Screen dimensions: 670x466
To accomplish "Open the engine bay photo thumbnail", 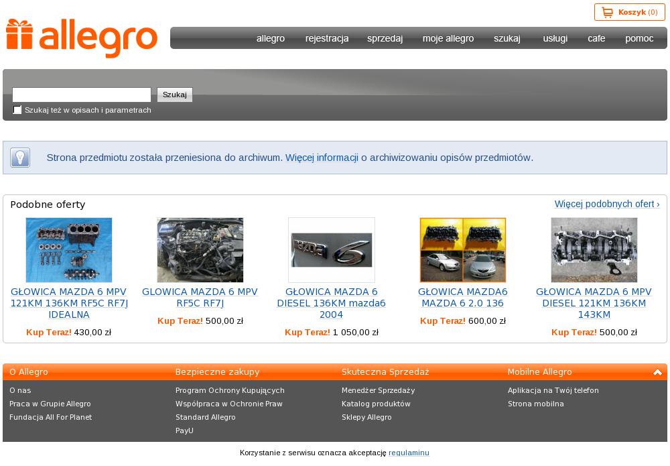I will coord(200,249).
